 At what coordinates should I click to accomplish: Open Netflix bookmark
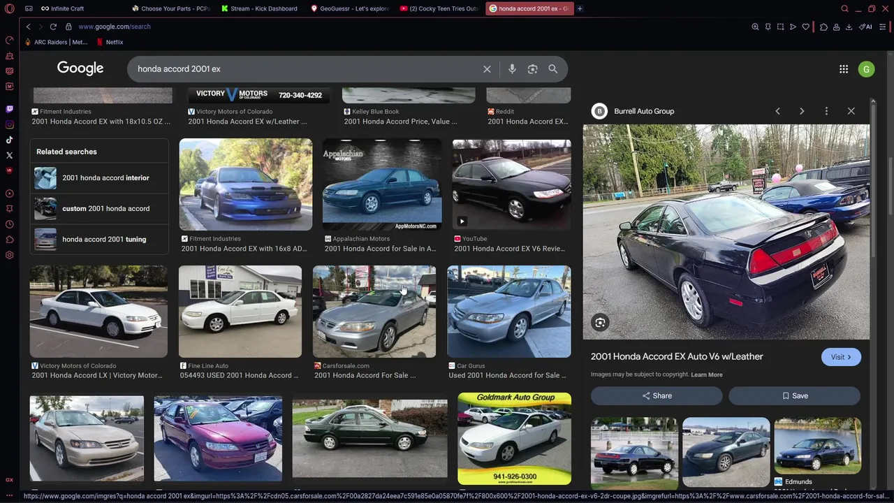point(110,42)
